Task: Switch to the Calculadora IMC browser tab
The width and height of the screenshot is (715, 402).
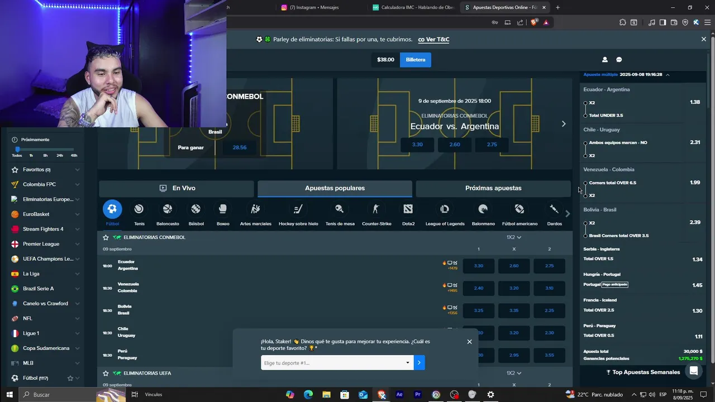Action: coord(413,7)
